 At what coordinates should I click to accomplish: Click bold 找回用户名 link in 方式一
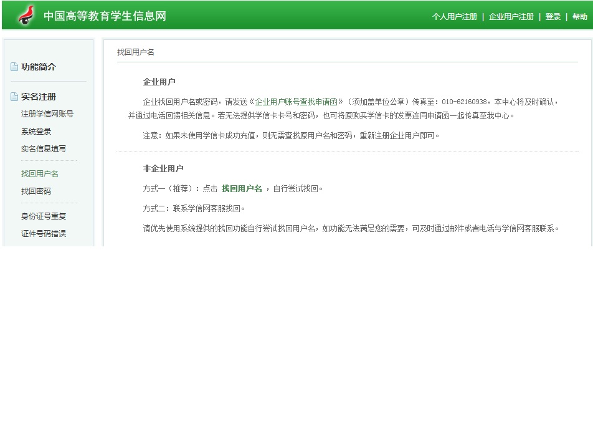242,188
